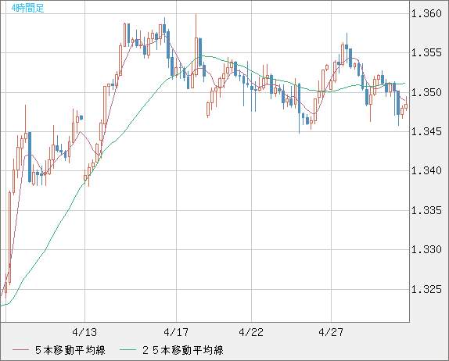
Task: Click the 4/17 date axis label
Action: (176, 332)
